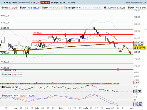Click the blue SMA 20 color swatch

coord(21,8)
